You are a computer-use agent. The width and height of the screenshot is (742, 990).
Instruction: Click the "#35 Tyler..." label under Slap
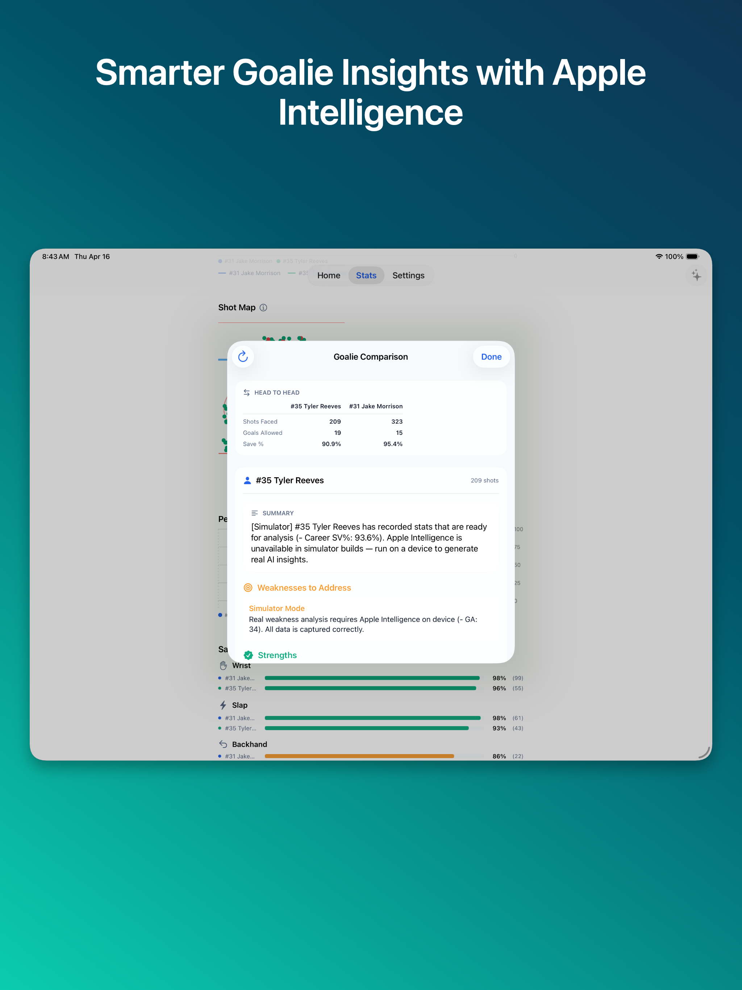pos(241,728)
